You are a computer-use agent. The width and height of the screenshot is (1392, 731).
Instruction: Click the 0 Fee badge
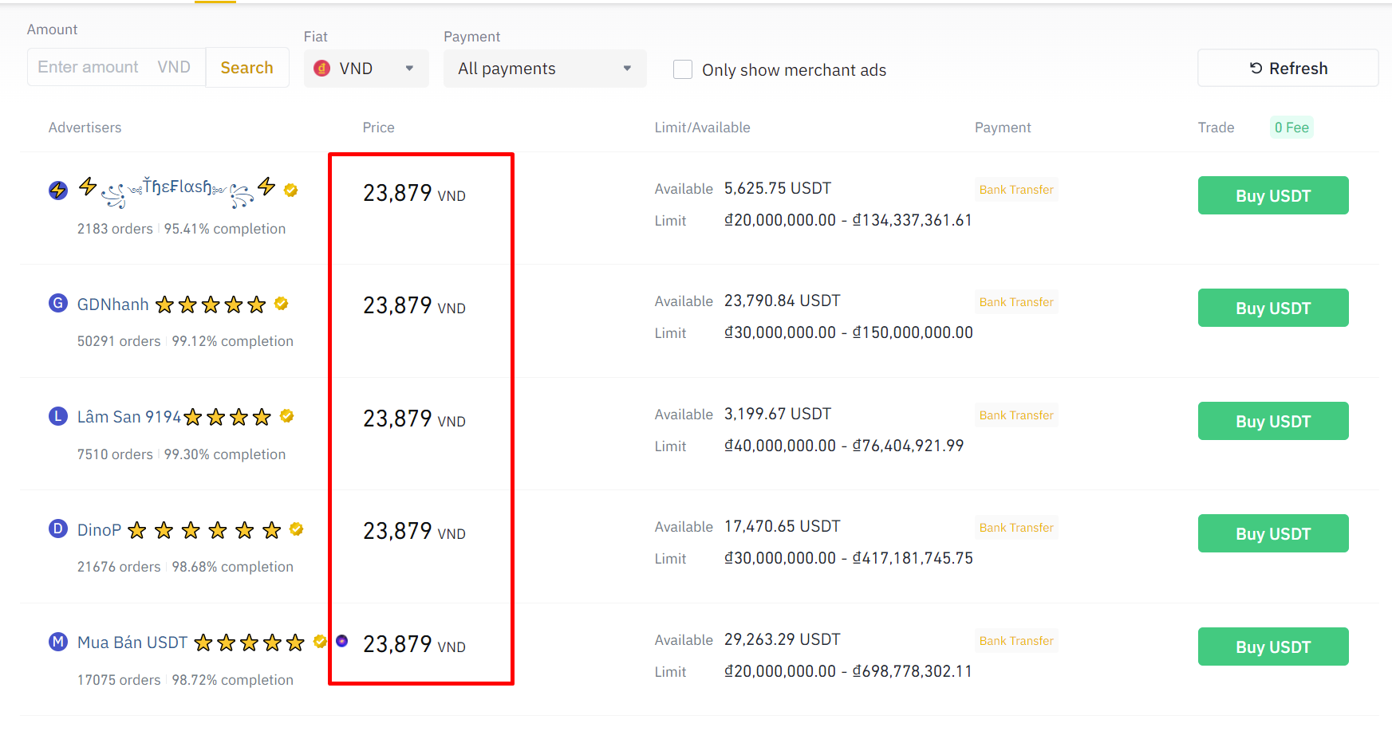1291,128
